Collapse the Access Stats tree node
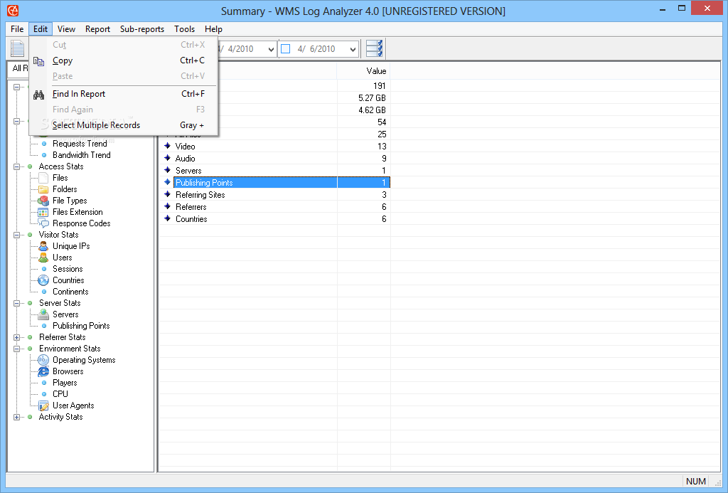Image resolution: width=728 pixels, height=493 pixels. 17,166
